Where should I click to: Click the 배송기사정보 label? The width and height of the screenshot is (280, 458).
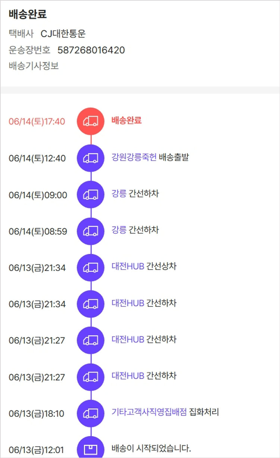[34, 66]
